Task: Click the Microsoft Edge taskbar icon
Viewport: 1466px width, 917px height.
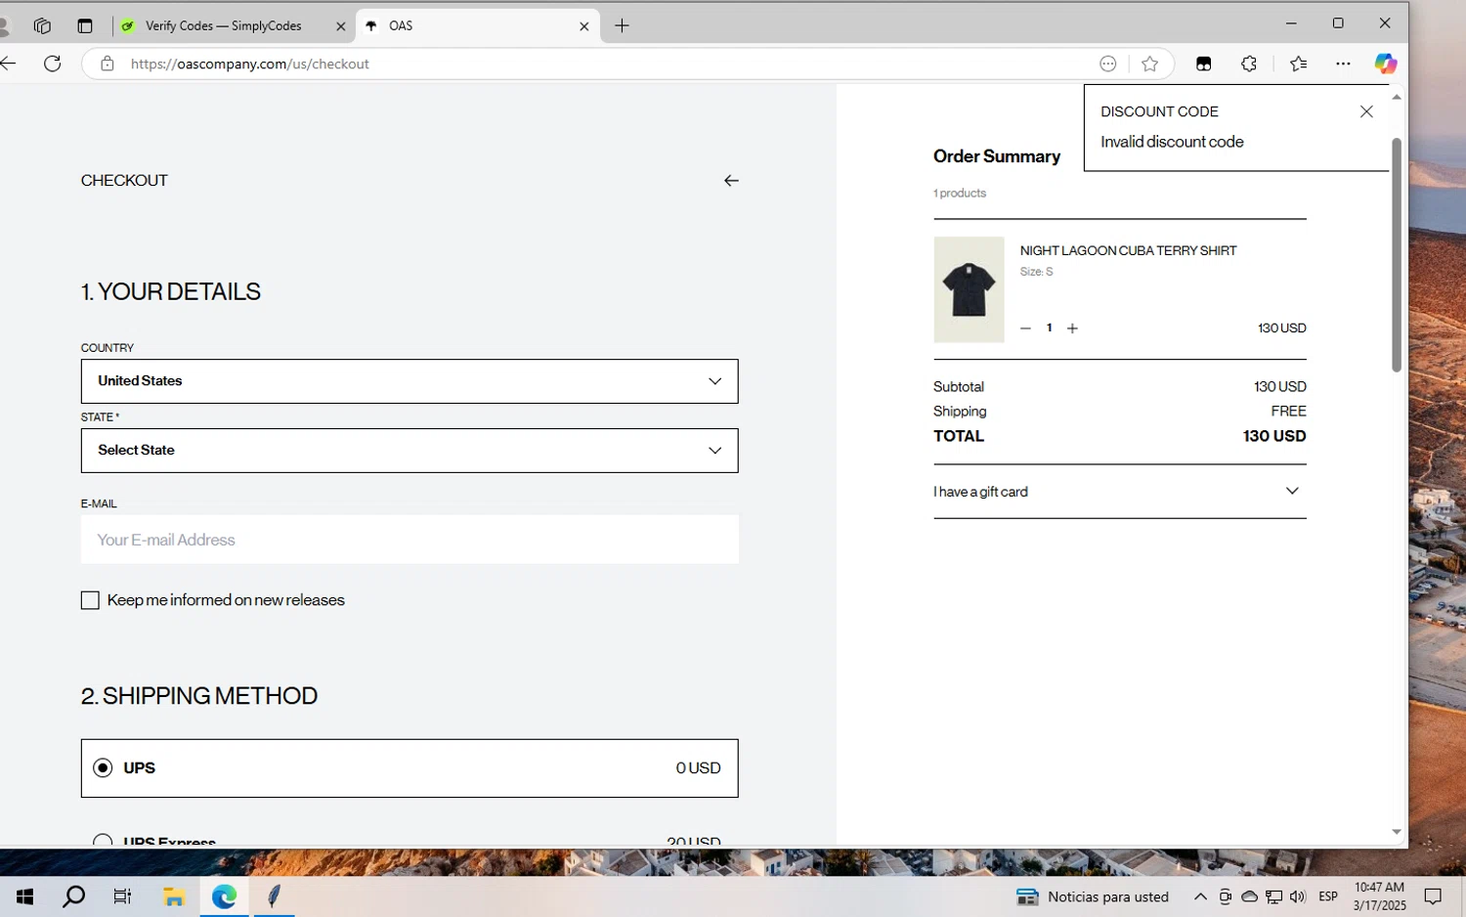Action: pos(224,896)
